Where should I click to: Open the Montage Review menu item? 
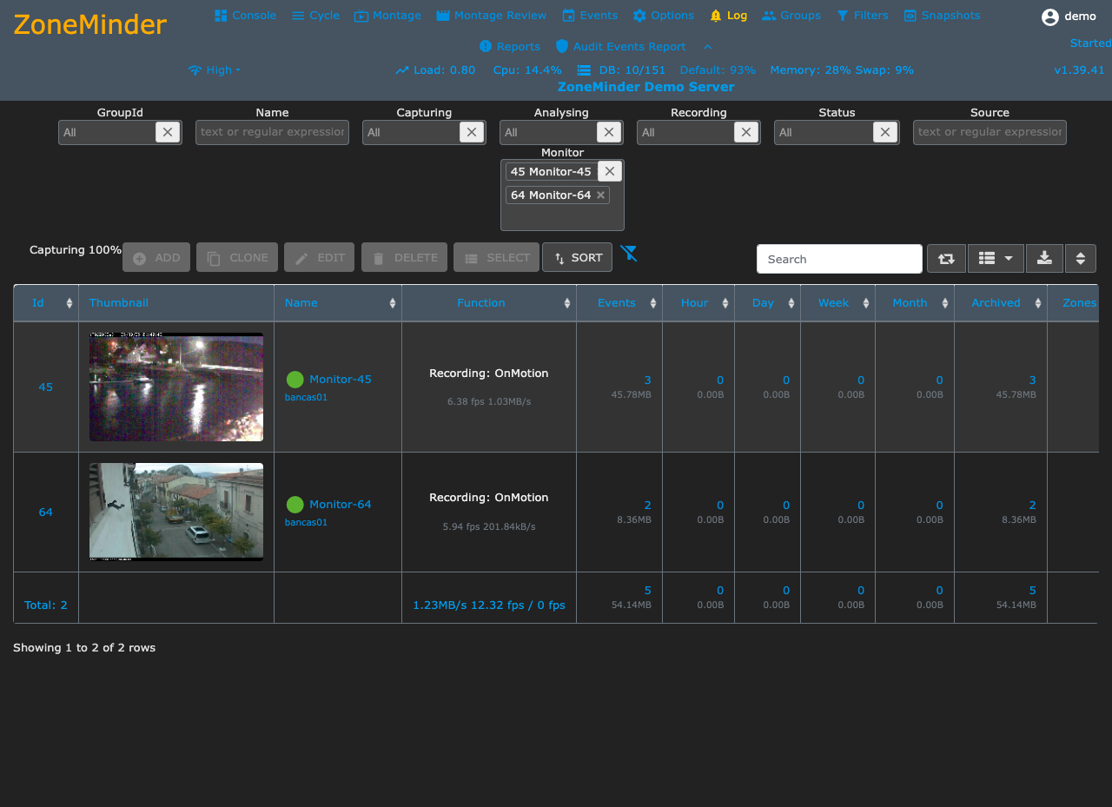tap(491, 16)
